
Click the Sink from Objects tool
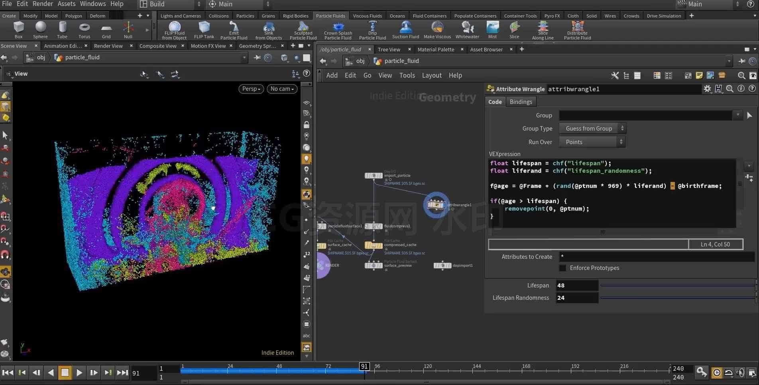click(x=269, y=30)
